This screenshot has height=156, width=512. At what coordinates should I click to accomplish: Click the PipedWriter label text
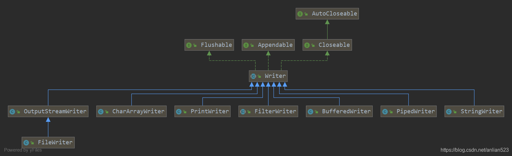coord(416,111)
